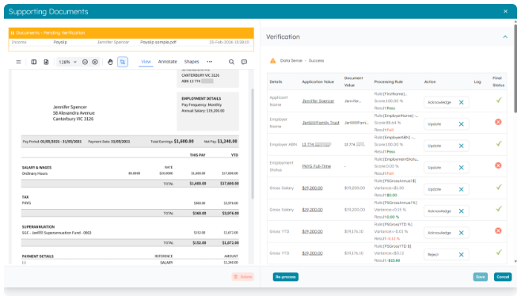Open the 128% zoom level dropdown
Image resolution: width=521 pixels, height=300 pixels.
coord(67,62)
